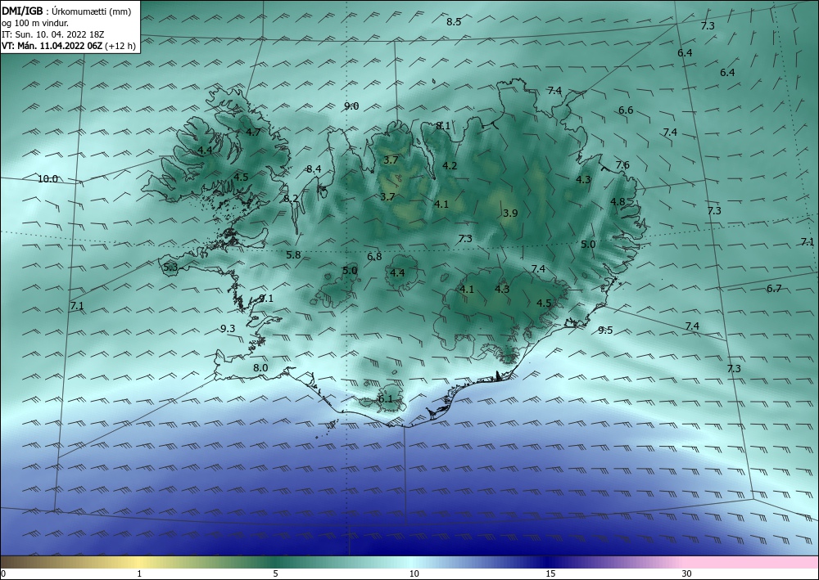Select the 10 tick label on the legend
Viewport: 819px width, 580px height.
pos(414,574)
